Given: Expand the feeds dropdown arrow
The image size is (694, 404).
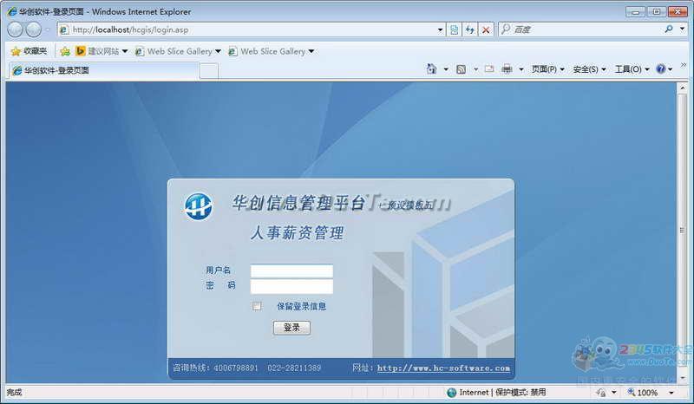Looking at the screenshot, I should 475,69.
